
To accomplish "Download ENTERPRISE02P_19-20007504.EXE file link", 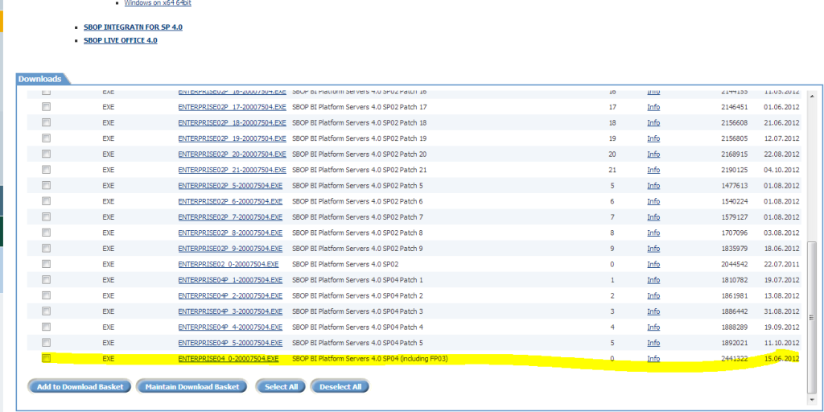I will click(x=232, y=138).
